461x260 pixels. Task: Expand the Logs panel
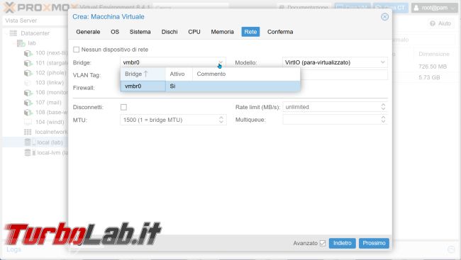[x=13, y=249]
